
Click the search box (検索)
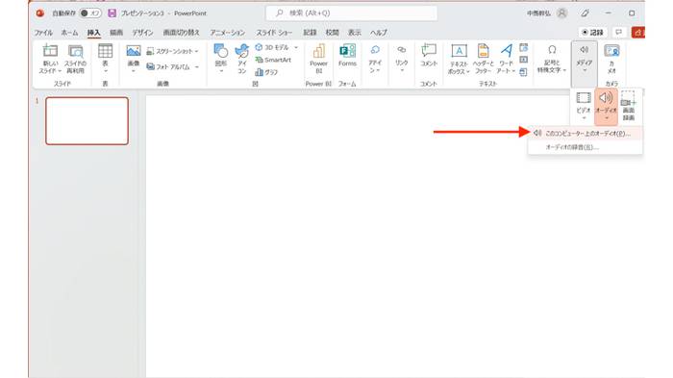tap(352, 13)
